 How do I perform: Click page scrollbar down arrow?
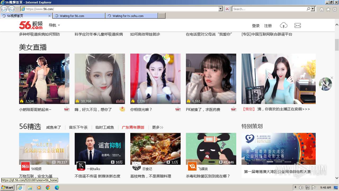pyautogui.click(x=337, y=178)
